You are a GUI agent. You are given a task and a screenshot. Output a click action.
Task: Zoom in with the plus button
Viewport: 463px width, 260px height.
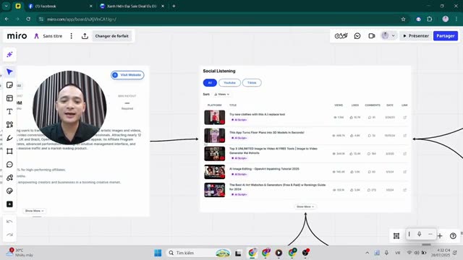[x=440, y=236]
